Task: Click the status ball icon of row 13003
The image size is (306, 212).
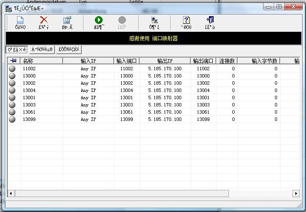Action: coord(12,105)
